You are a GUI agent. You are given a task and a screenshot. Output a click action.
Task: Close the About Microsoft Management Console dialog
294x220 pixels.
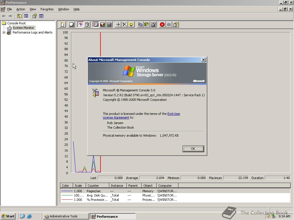(204, 60)
